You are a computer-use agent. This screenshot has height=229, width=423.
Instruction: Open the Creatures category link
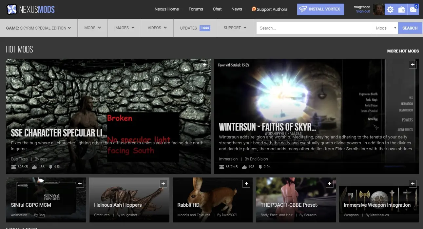coord(102,215)
